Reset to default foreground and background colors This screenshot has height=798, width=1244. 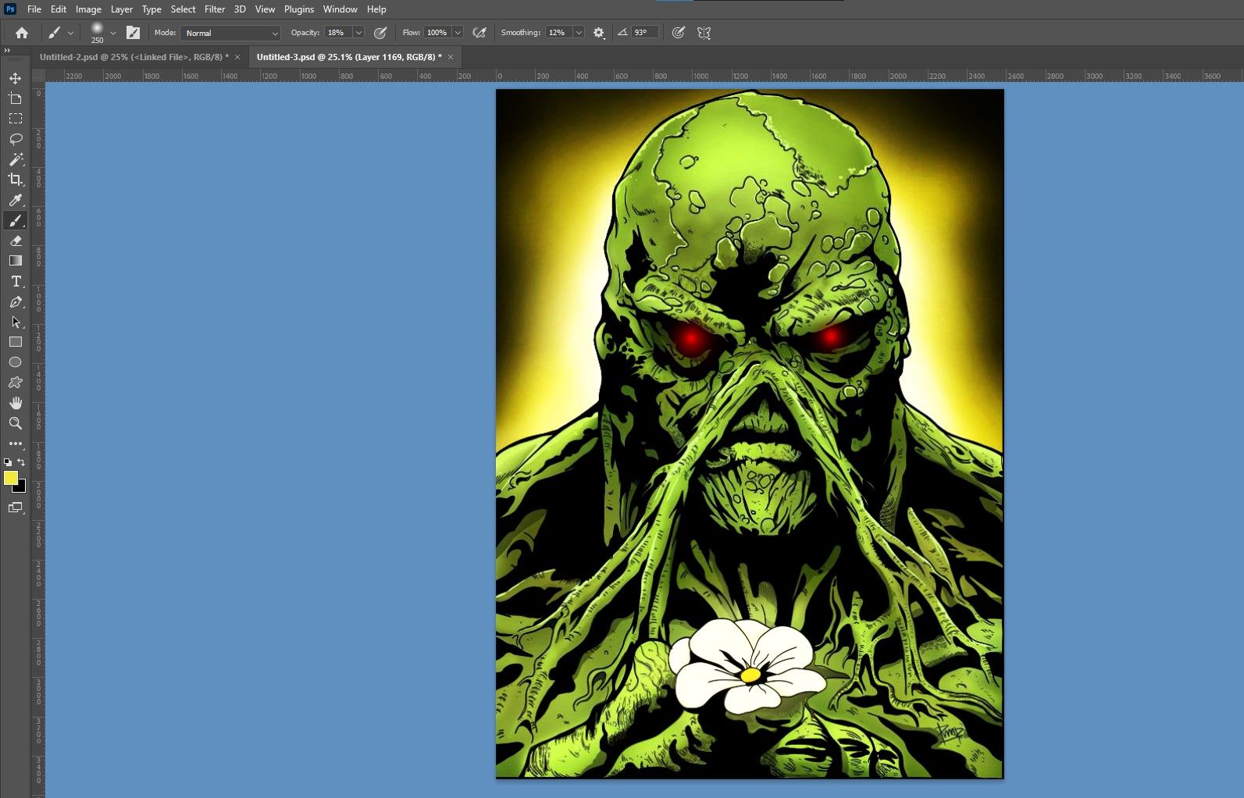8,462
